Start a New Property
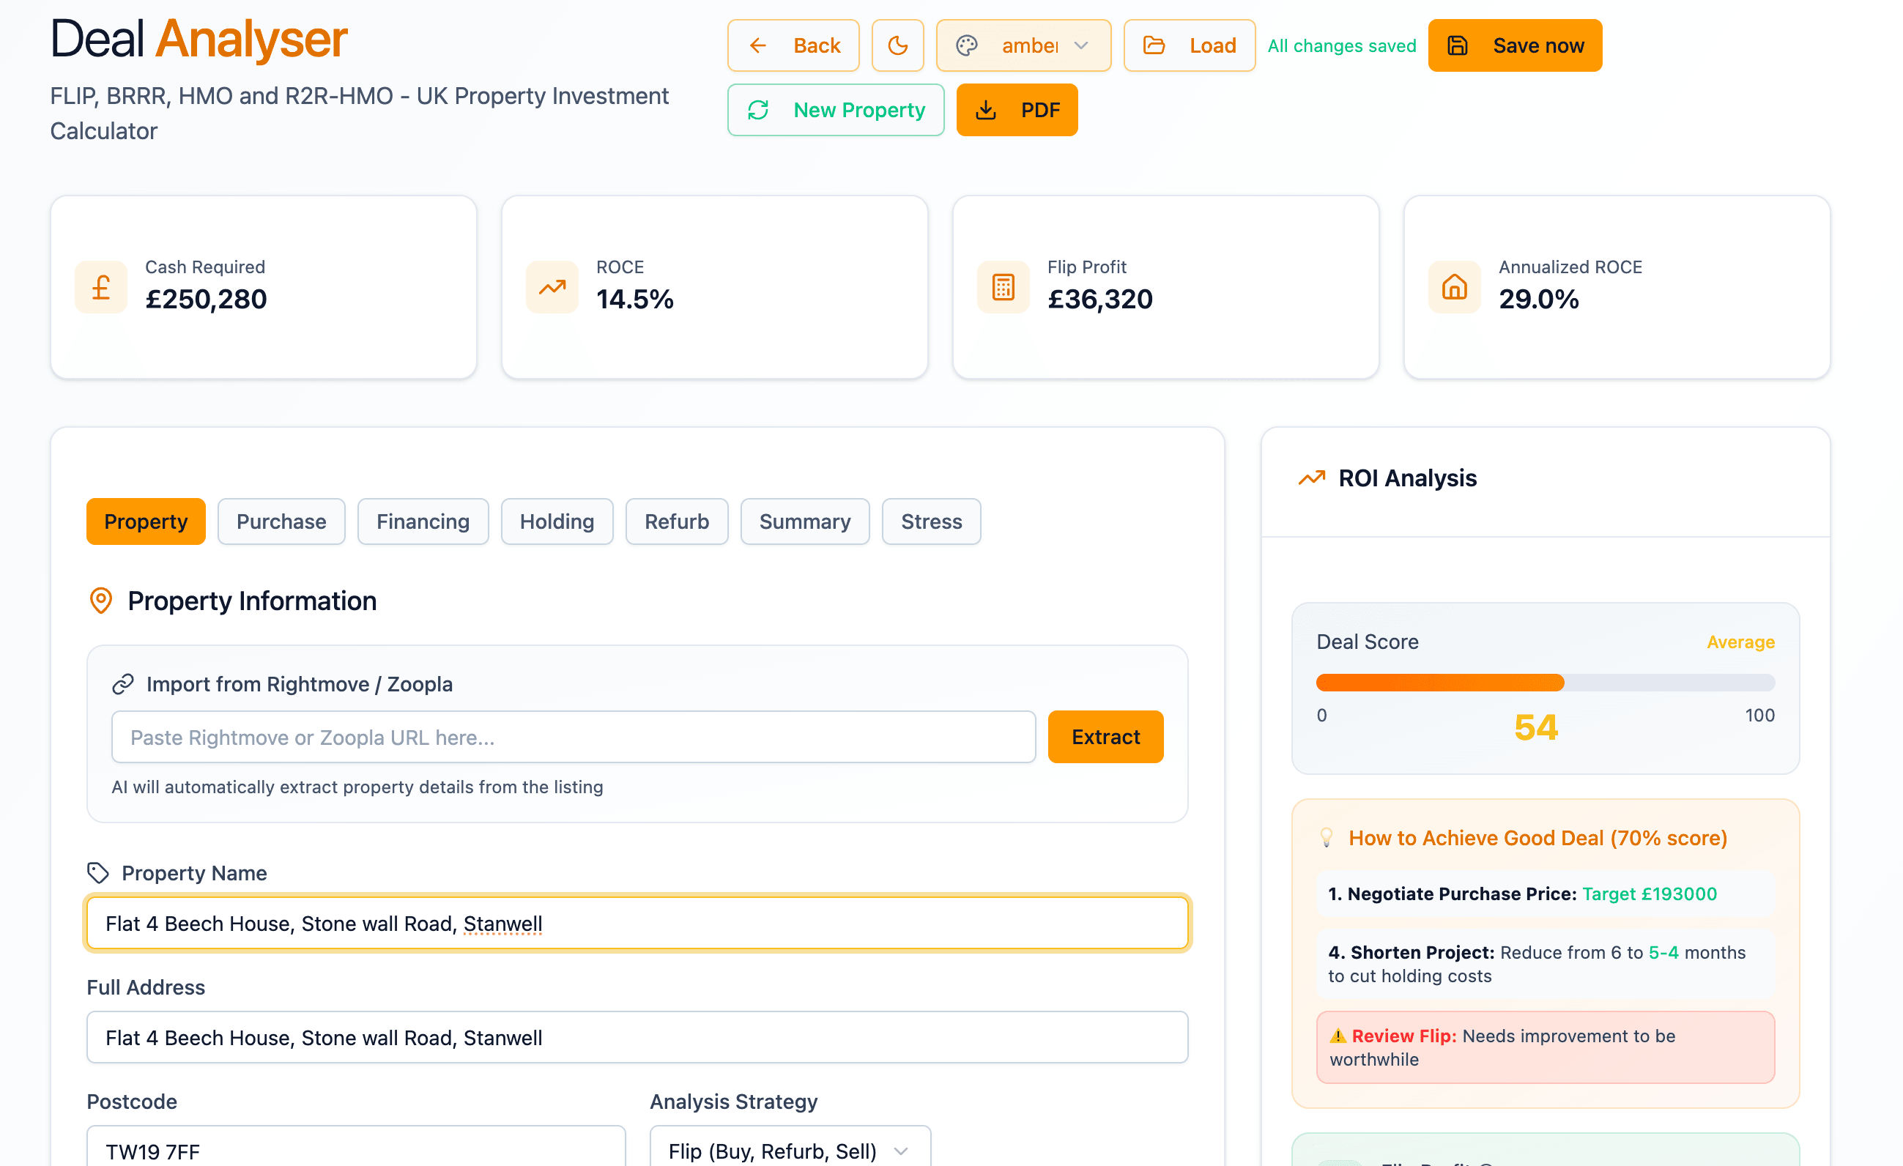The image size is (1903, 1166). coord(836,110)
